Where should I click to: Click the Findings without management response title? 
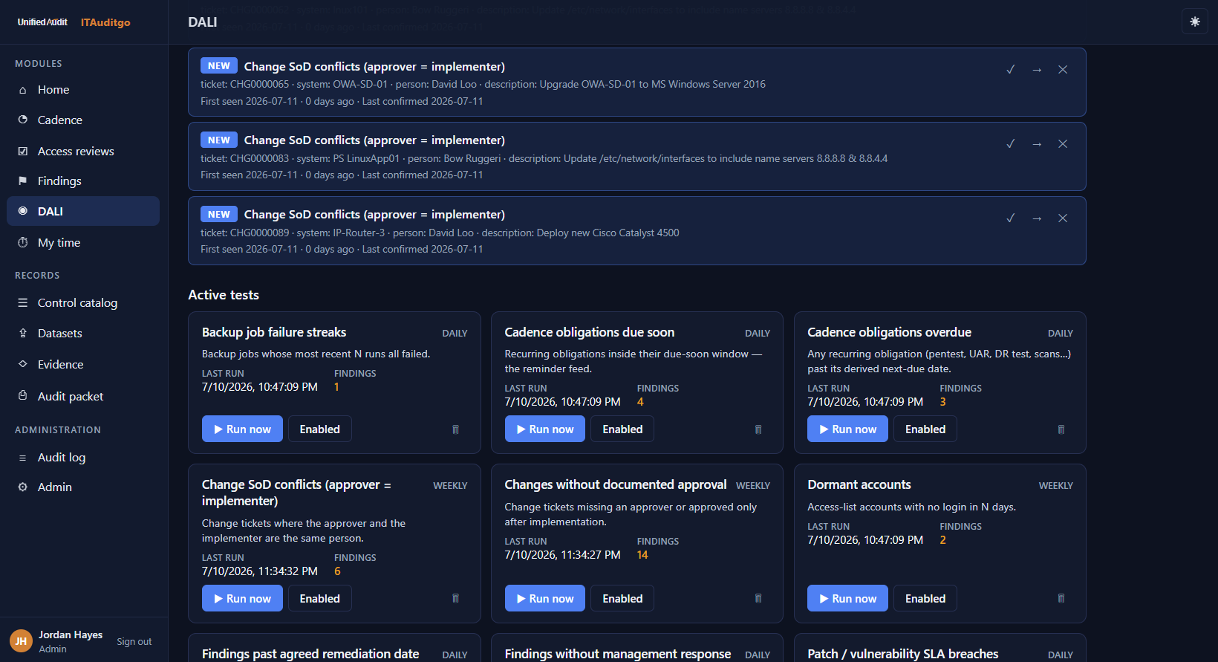click(618, 654)
